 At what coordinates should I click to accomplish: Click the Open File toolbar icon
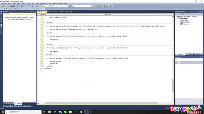coord(10,6)
